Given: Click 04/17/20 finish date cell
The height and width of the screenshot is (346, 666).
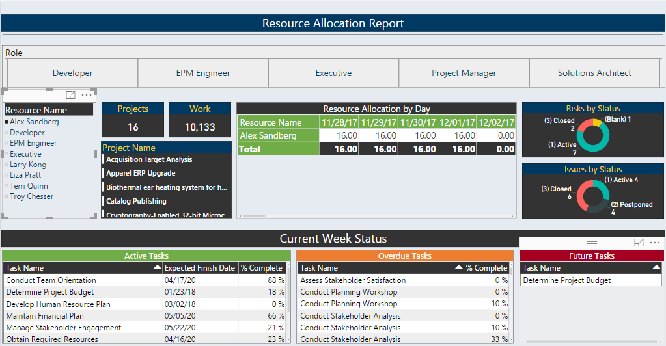Looking at the screenshot, I should 180,280.
